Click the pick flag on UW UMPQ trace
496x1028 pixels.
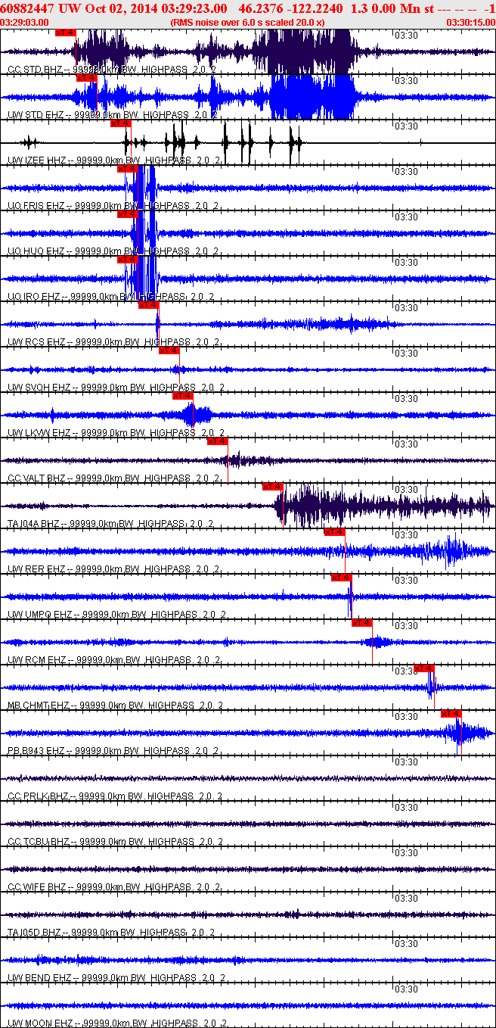click(342, 578)
